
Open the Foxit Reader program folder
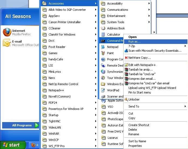[69, 47]
